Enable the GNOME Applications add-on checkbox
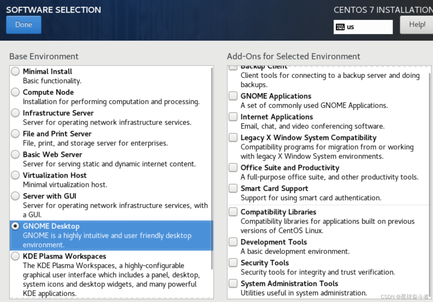Screen dimensions: 433x302 coord(233,96)
